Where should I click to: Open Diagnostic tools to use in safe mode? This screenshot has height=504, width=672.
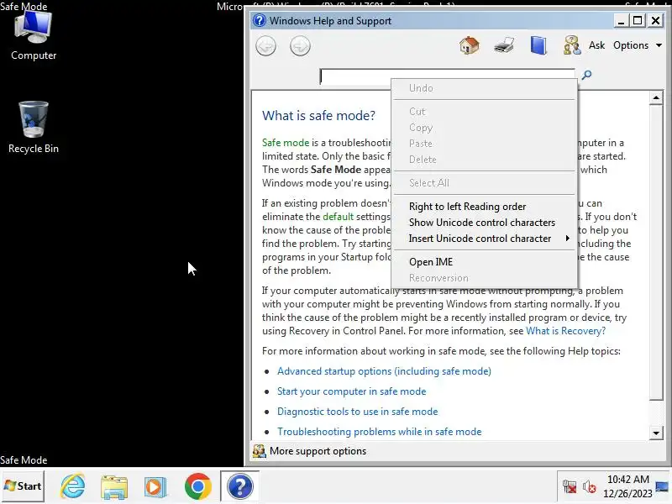pyautogui.click(x=358, y=412)
